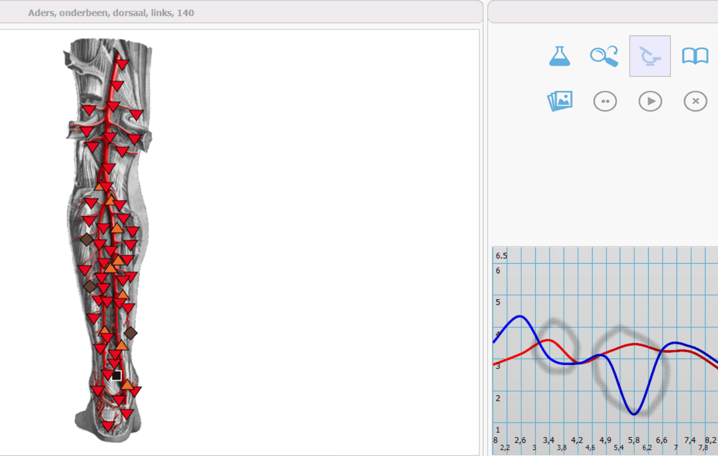Click the brown diamond marker on the upper left calf
The height and width of the screenshot is (456, 718).
86,239
